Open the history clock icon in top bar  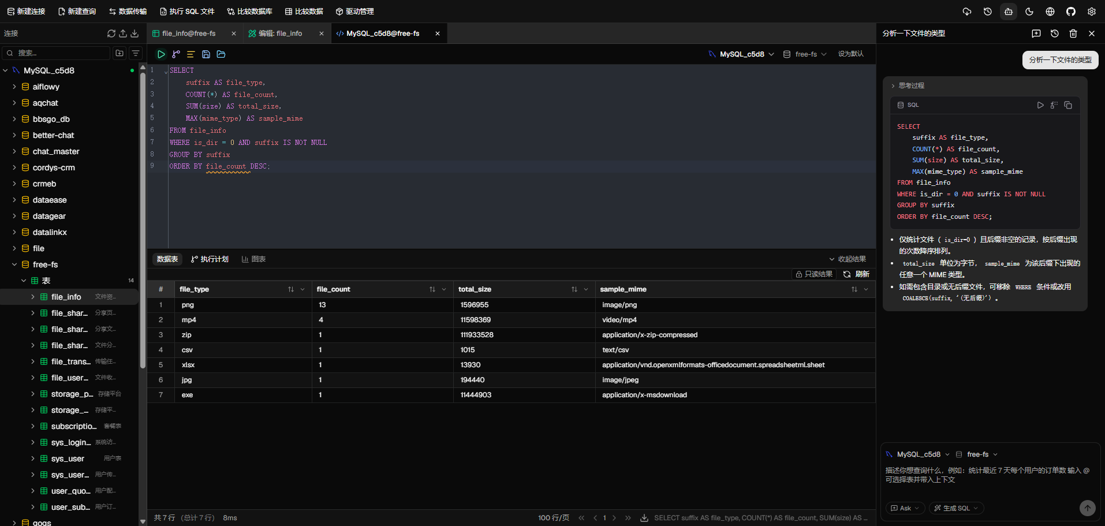(x=988, y=12)
